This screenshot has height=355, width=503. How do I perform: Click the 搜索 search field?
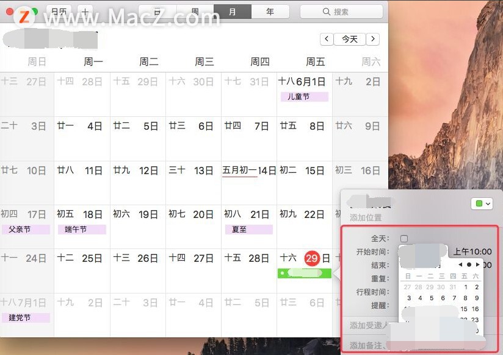(341, 12)
